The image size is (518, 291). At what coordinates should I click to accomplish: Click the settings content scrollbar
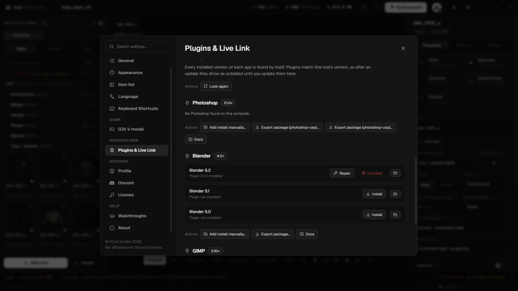[x=416, y=191]
